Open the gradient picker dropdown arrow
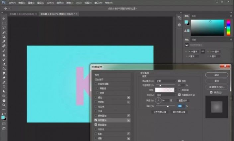 tap(176, 90)
